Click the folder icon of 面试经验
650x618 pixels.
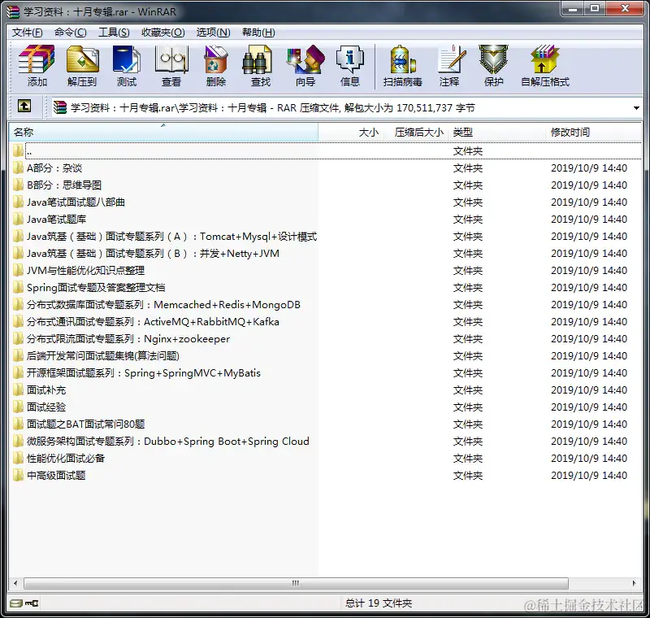17,407
